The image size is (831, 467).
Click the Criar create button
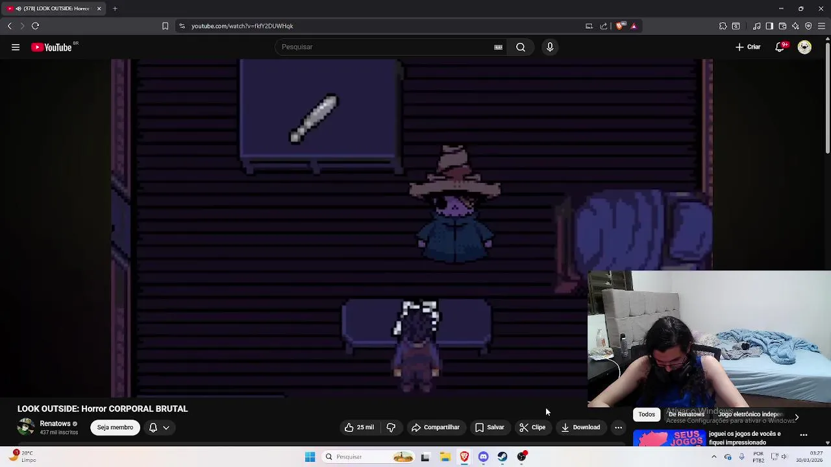tap(748, 47)
